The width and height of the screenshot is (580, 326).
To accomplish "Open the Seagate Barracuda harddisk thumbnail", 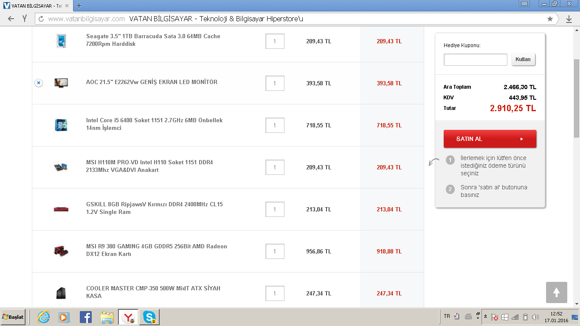I will click(x=61, y=41).
